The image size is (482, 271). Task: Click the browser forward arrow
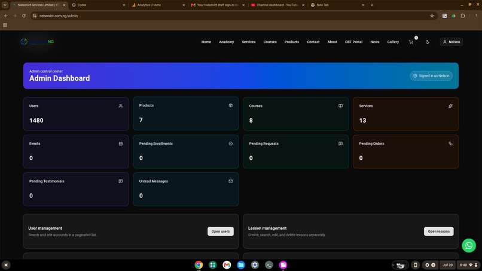(15, 16)
